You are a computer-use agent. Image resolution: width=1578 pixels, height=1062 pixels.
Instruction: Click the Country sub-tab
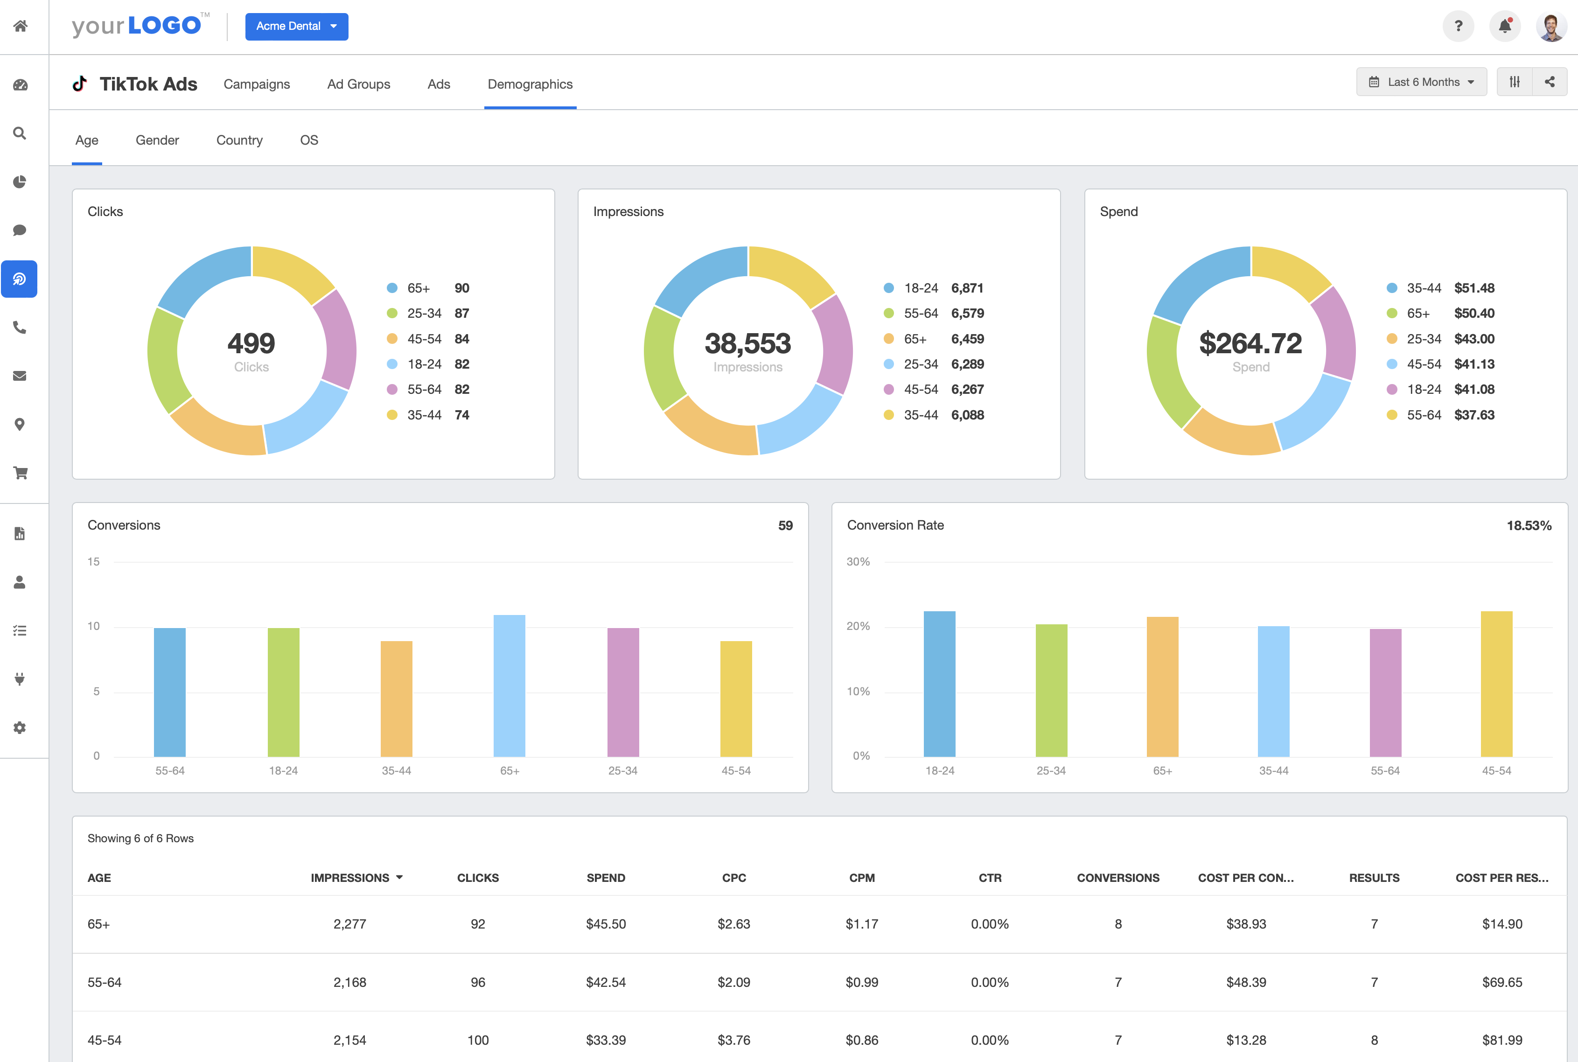(239, 140)
